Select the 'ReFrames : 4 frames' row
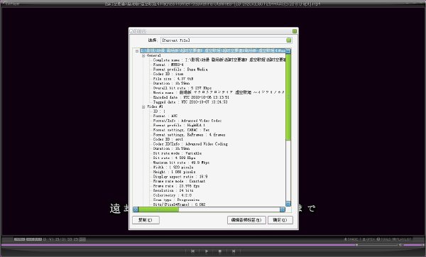The image size is (426, 257). 189,135
